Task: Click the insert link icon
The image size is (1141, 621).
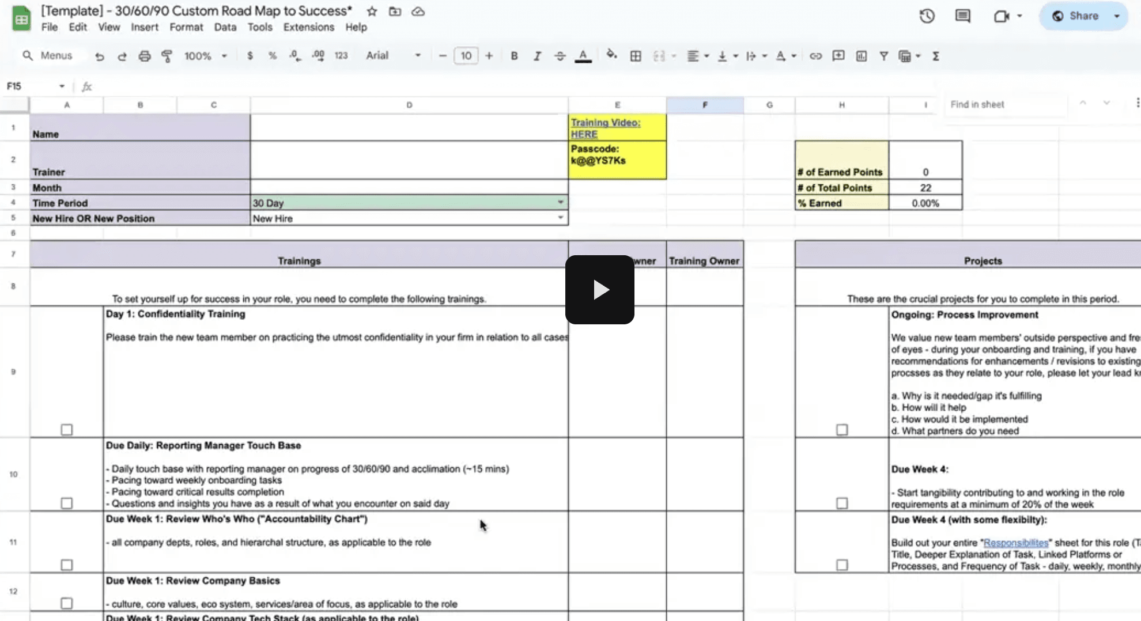Action: point(815,56)
